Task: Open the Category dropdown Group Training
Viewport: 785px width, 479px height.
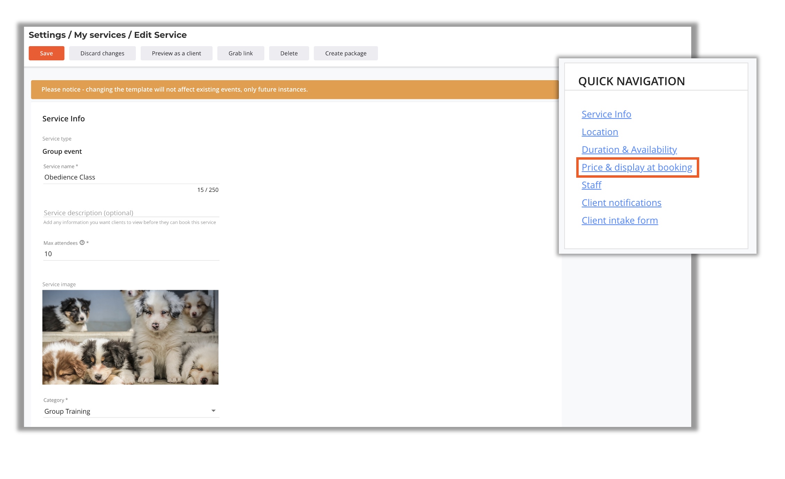Action: tap(131, 411)
